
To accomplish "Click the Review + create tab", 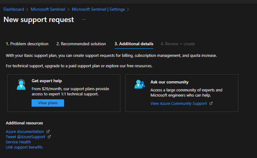I will pos(178,44).
